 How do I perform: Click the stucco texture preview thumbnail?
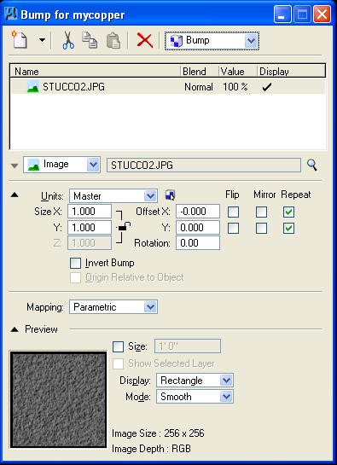pyautogui.click(x=58, y=399)
